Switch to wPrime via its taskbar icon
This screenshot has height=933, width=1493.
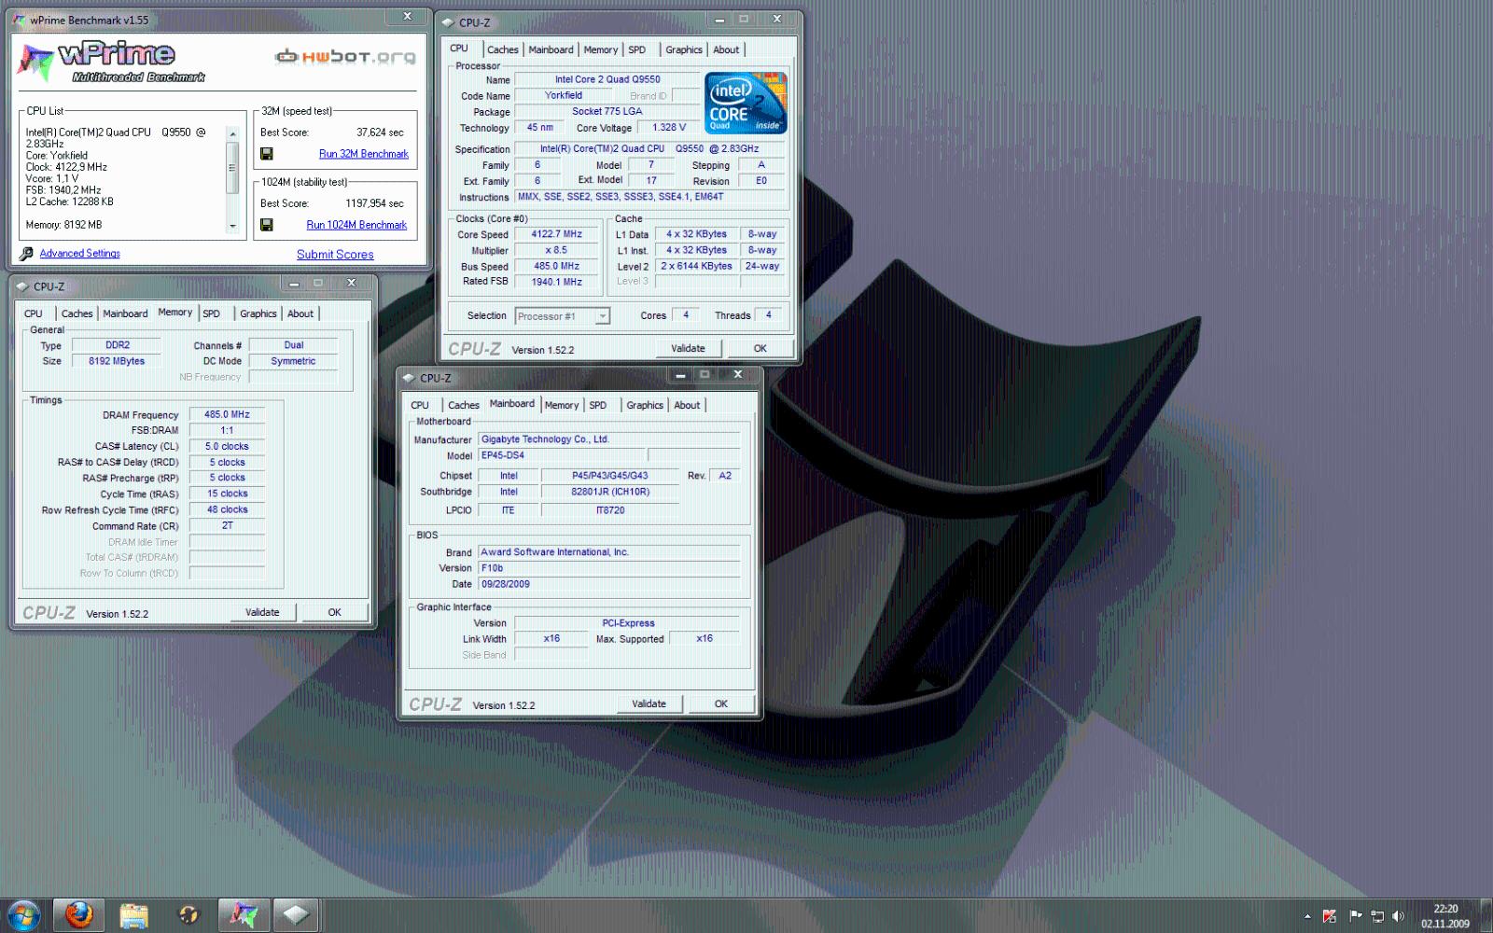(244, 915)
